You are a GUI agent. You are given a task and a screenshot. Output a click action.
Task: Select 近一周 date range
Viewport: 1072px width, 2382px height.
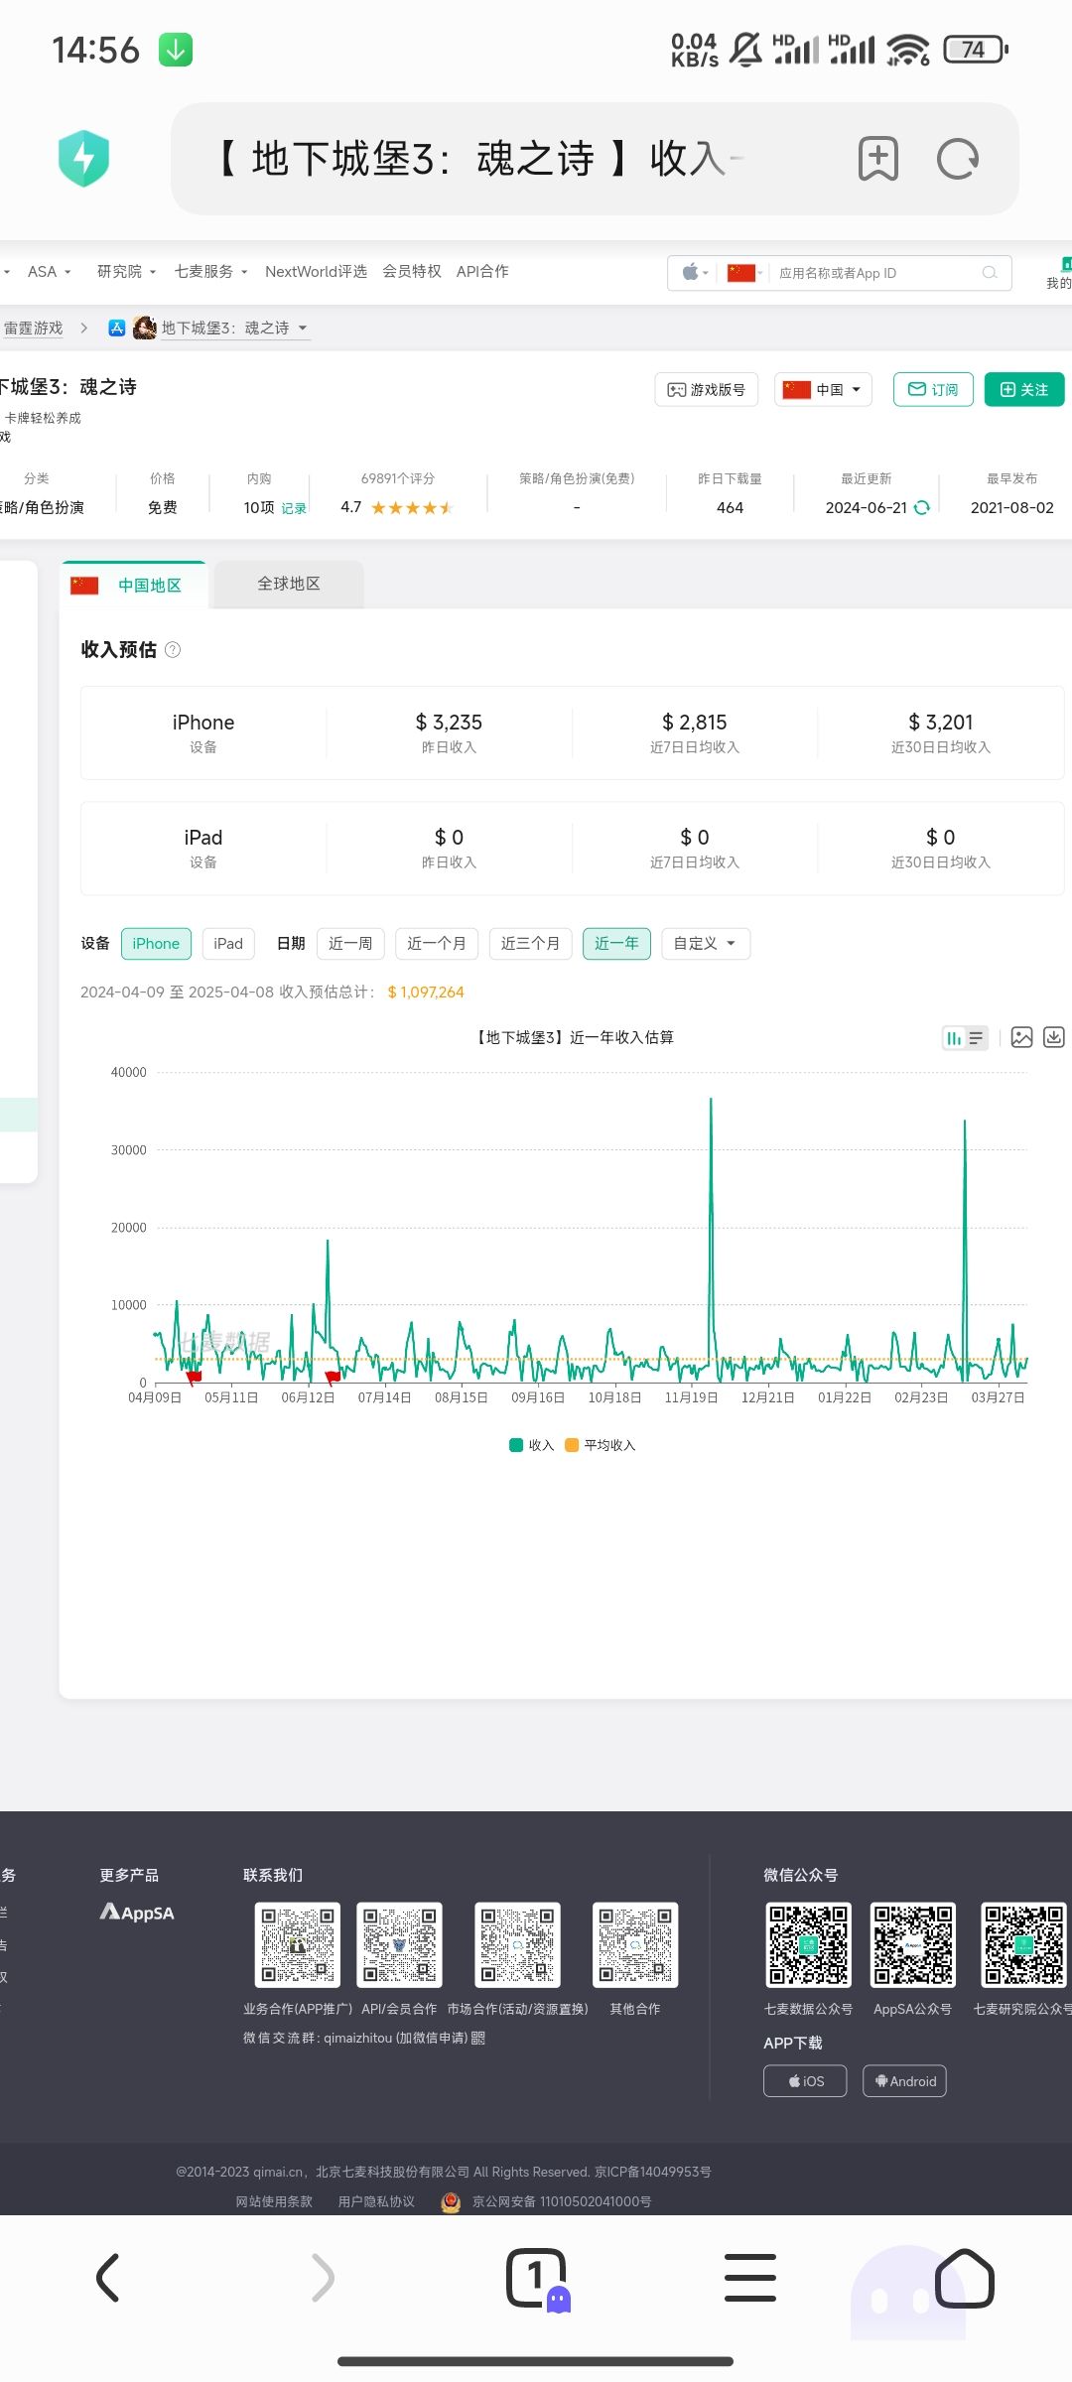(350, 943)
